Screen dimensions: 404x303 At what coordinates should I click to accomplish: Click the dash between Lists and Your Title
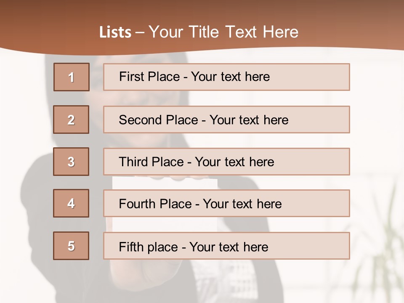pyautogui.click(x=139, y=32)
